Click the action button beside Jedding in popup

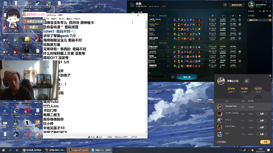[262, 114]
